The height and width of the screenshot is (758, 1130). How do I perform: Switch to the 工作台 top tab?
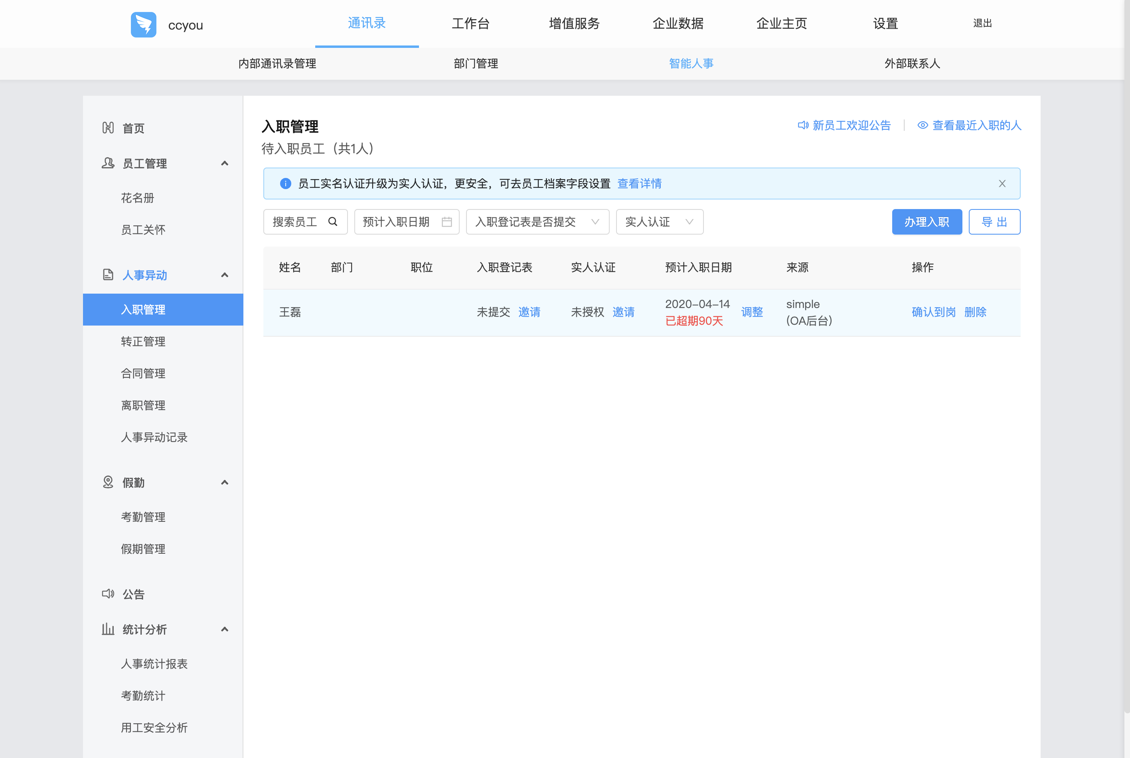point(470,23)
